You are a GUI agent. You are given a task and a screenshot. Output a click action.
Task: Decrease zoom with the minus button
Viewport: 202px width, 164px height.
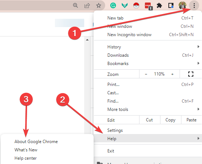pos(146,74)
